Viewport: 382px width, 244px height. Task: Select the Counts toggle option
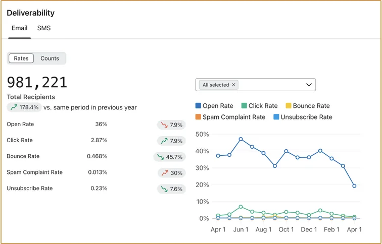50,58
